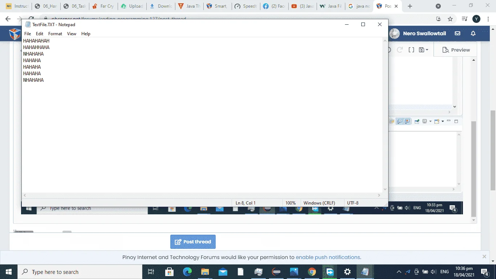Open a new browser tab with plus button
The image size is (496, 279).
coord(410,6)
